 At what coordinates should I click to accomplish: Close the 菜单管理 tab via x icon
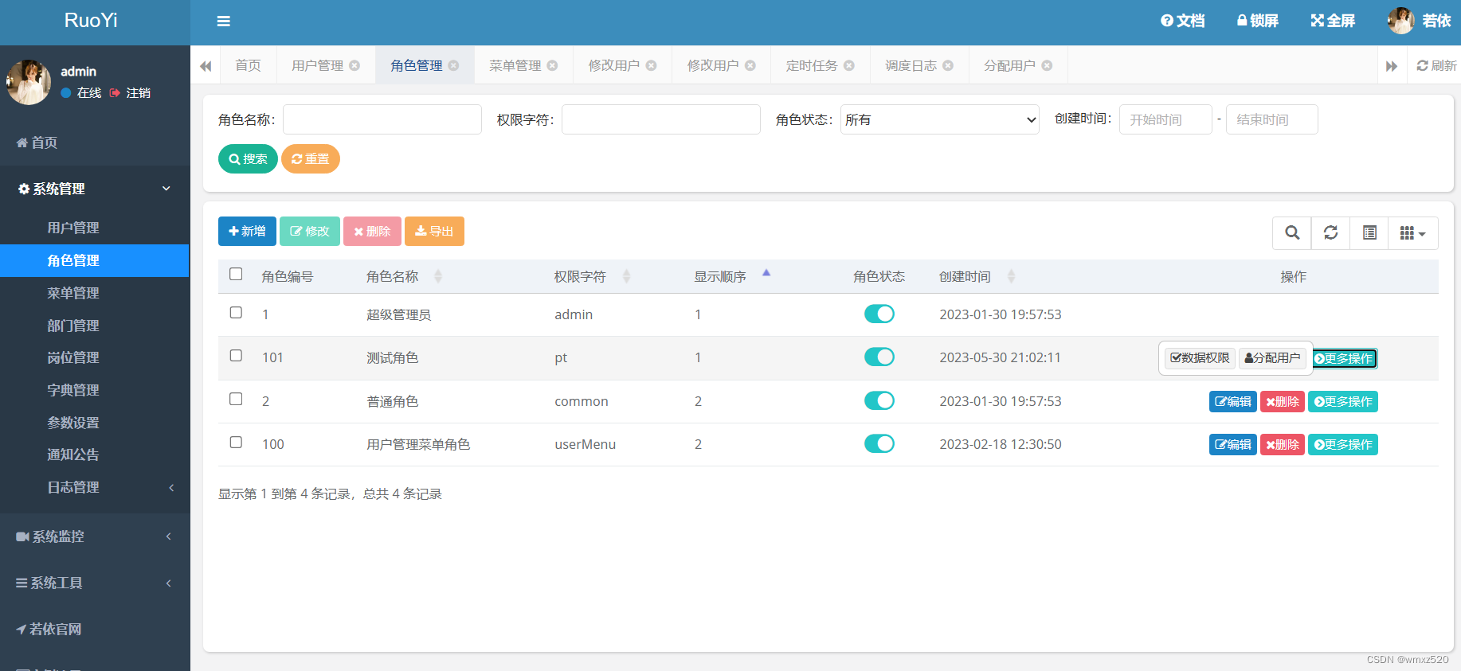click(552, 65)
